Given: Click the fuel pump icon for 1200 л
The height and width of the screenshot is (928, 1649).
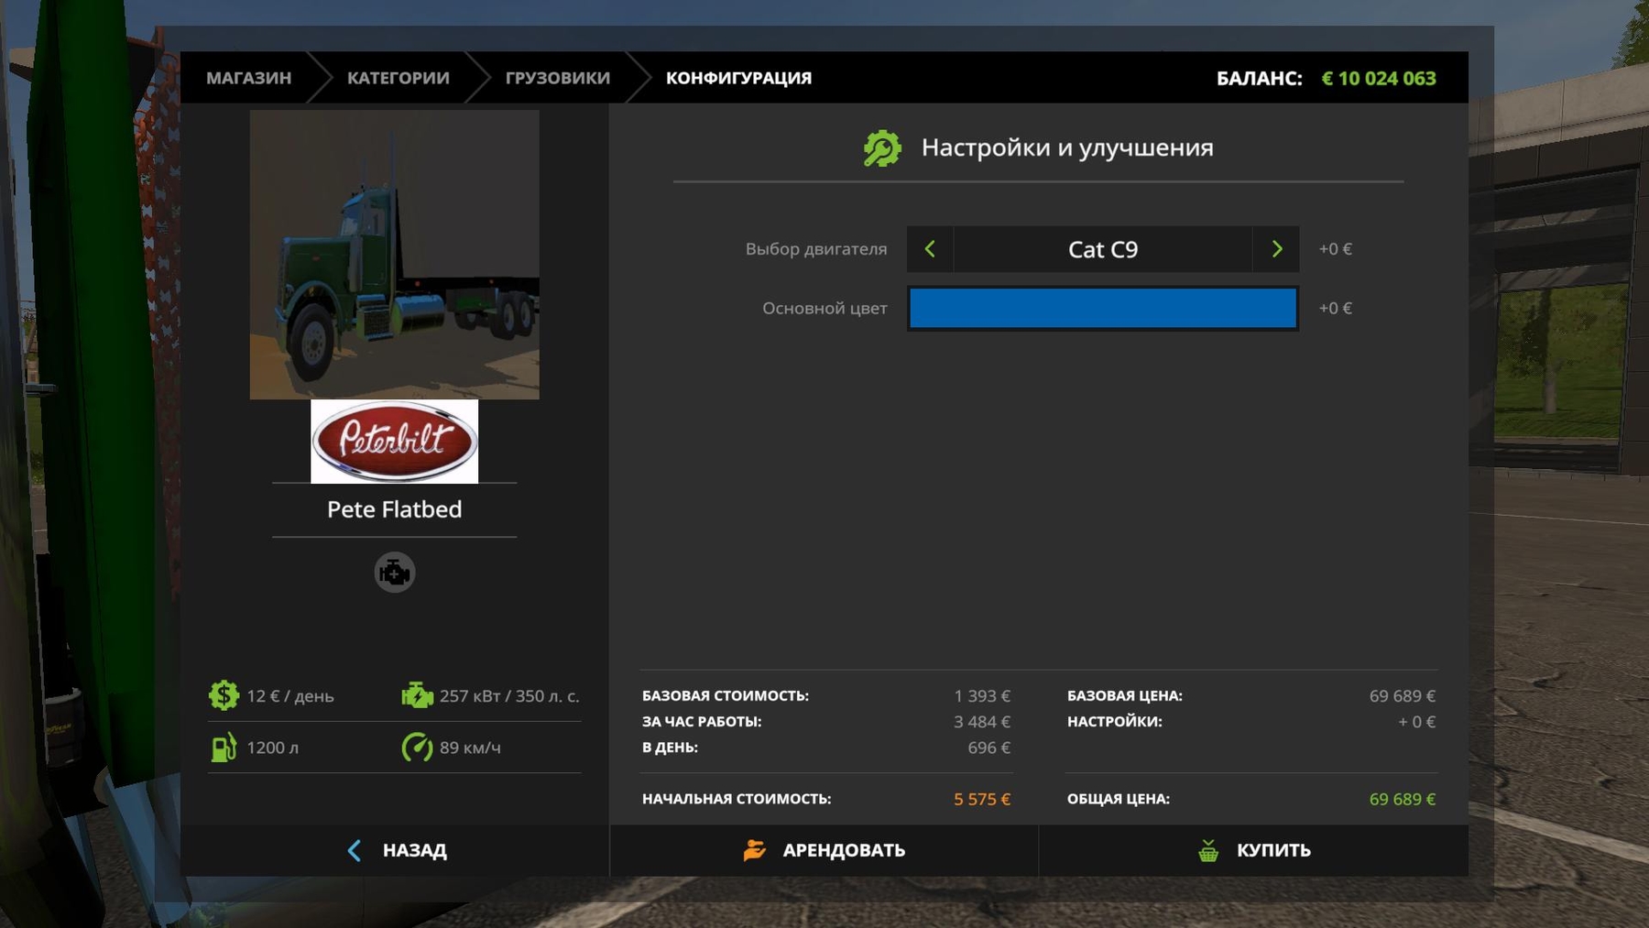Looking at the screenshot, I should point(224,748).
